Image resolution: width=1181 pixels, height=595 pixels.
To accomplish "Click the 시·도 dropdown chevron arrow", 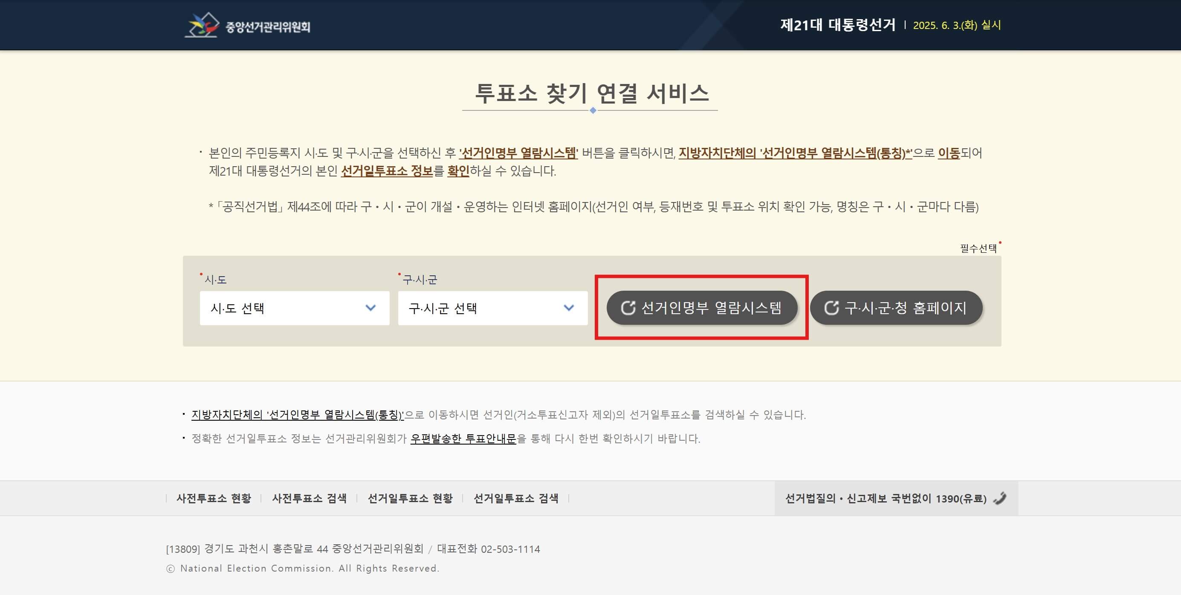I will pyautogui.click(x=371, y=308).
